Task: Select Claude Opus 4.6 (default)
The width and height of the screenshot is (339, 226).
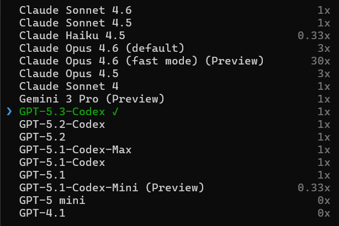Action: click(x=102, y=49)
